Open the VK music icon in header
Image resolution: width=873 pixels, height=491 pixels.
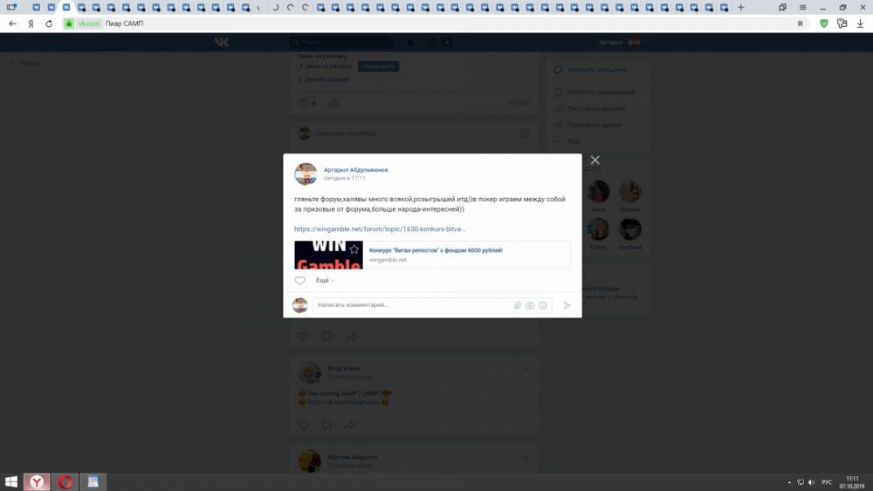point(431,42)
